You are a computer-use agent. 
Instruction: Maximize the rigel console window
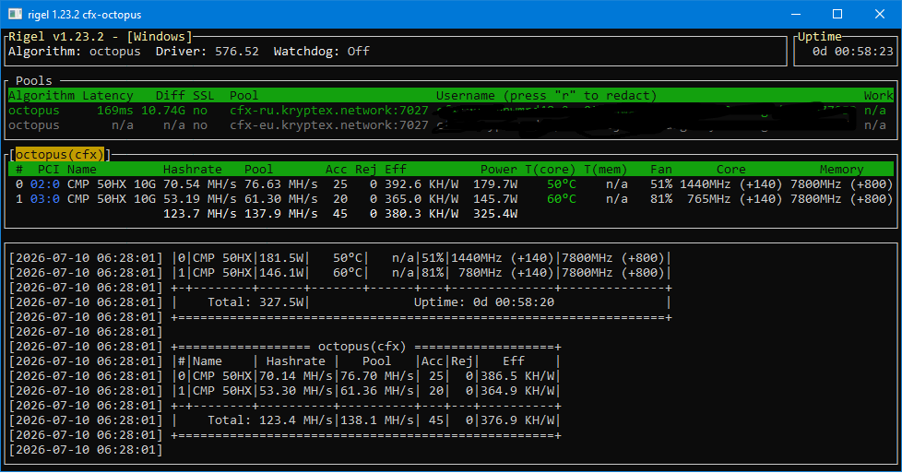pyautogui.click(x=837, y=14)
